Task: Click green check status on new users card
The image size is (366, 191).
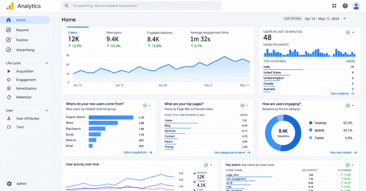Action: coord(145,106)
